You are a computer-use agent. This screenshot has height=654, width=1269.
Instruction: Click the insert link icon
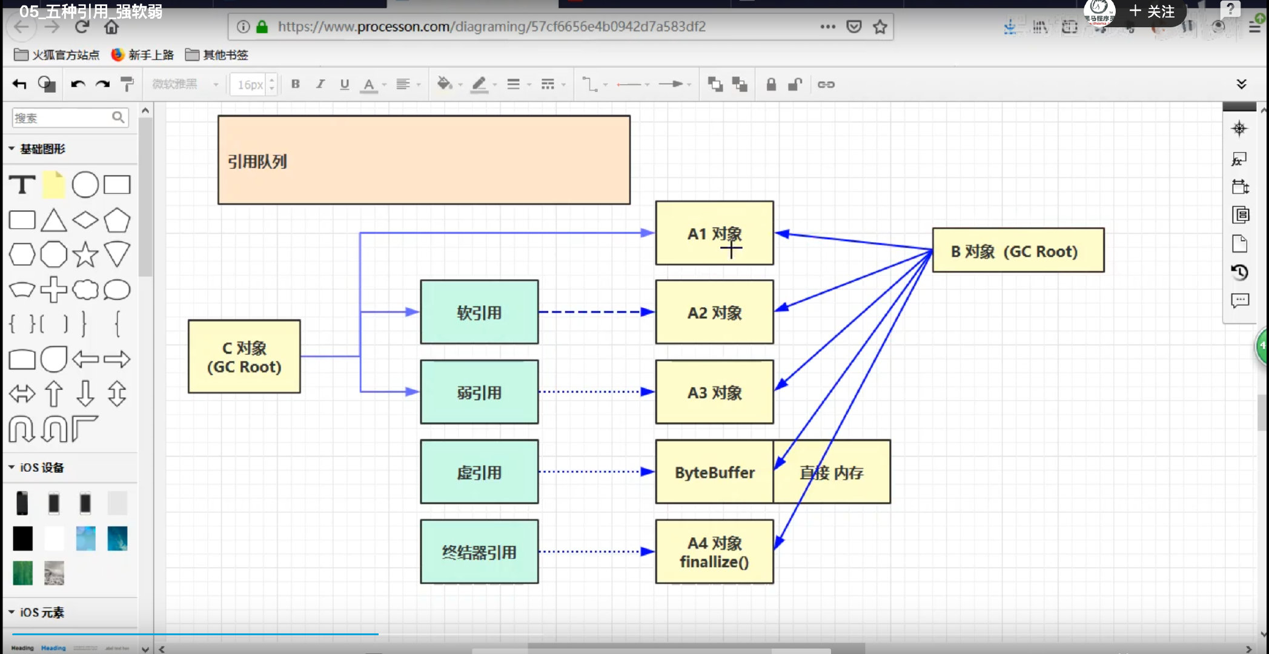tap(826, 84)
